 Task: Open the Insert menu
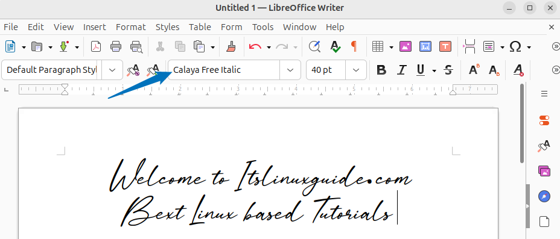pos(95,27)
